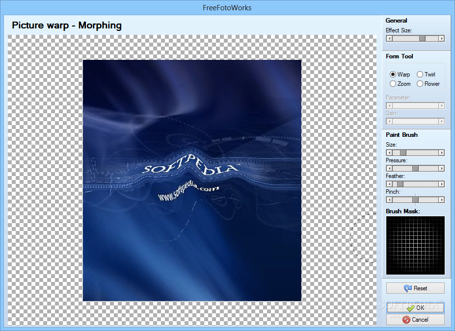The height and width of the screenshot is (331, 455).
Task: Choose the Zoom form tool
Action: coord(400,84)
